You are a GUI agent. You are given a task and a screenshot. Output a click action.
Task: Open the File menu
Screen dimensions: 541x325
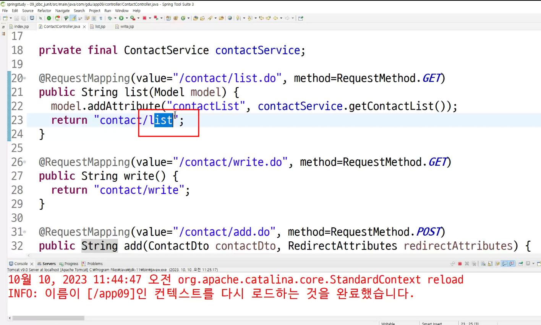tap(5, 11)
